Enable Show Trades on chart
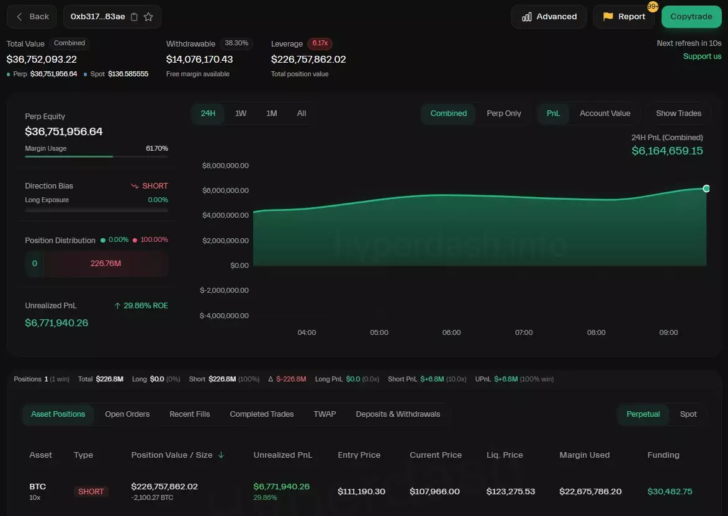The width and height of the screenshot is (728, 516). [678, 113]
